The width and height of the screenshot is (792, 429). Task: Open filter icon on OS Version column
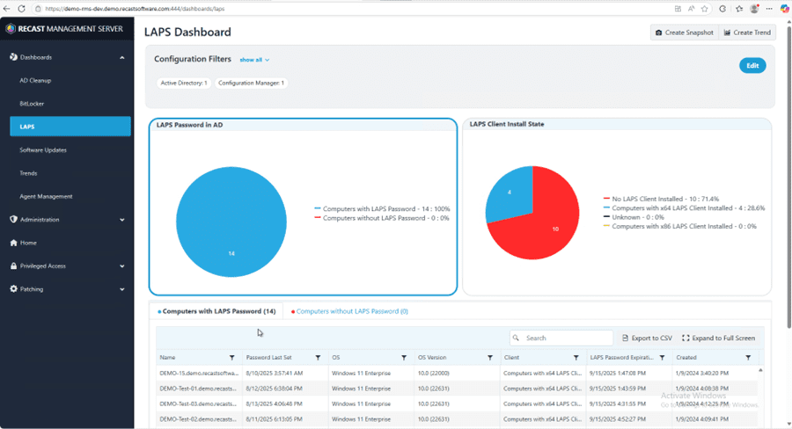490,358
